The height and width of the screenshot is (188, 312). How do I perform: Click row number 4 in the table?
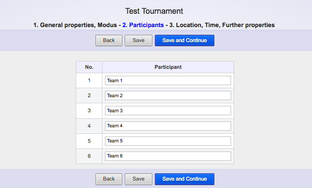tap(89, 126)
